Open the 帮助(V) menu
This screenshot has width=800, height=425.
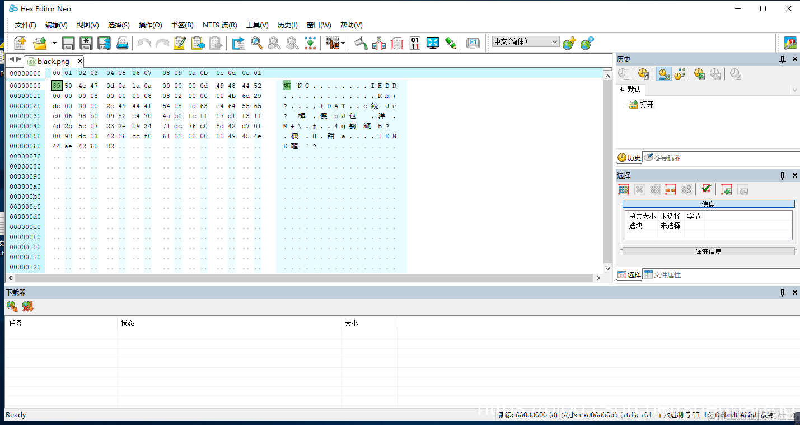point(352,25)
